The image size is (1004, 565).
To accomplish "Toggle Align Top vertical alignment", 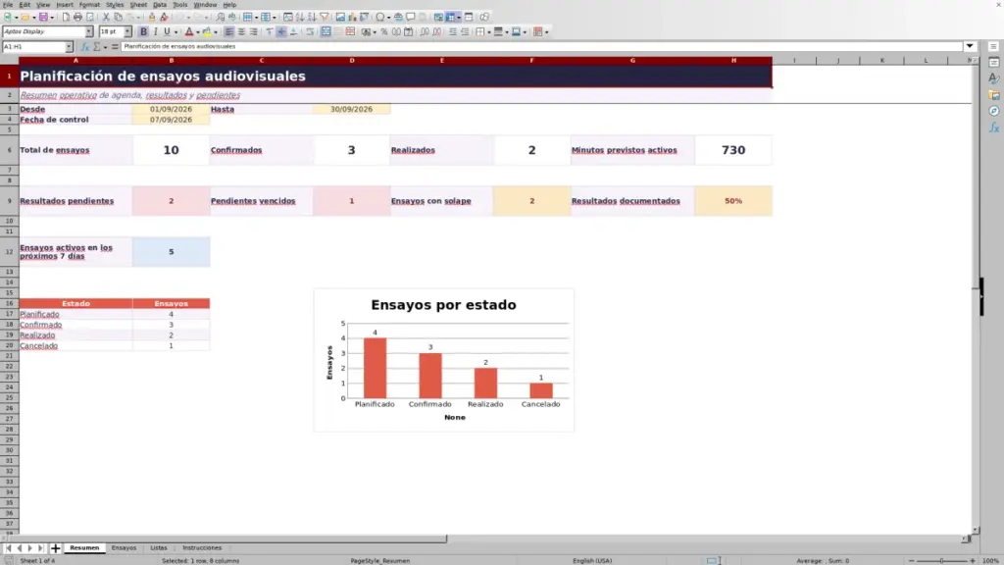I will (269, 32).
